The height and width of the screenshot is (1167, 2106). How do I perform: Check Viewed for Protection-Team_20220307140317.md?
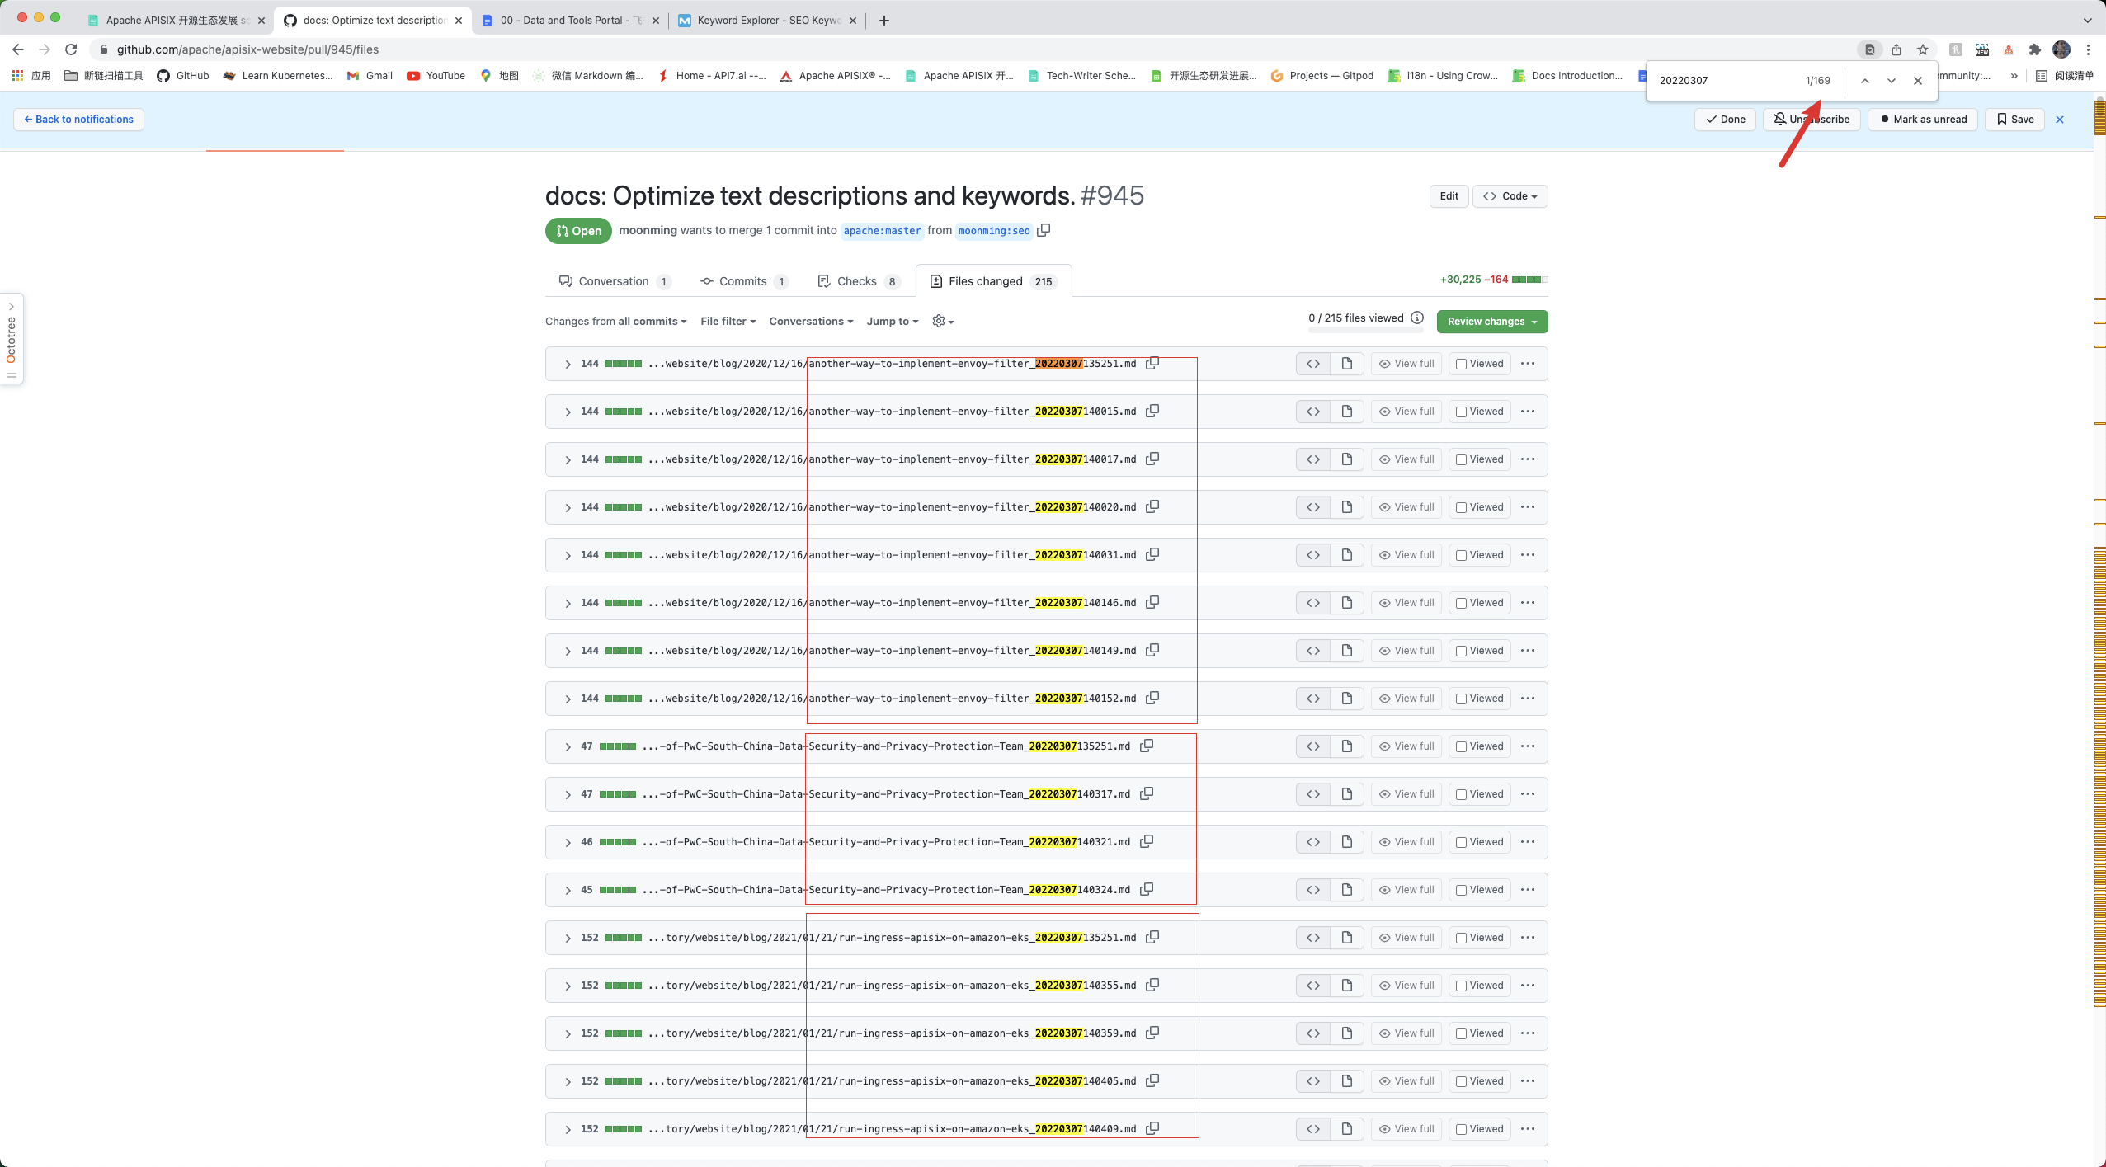[1461, 794]
